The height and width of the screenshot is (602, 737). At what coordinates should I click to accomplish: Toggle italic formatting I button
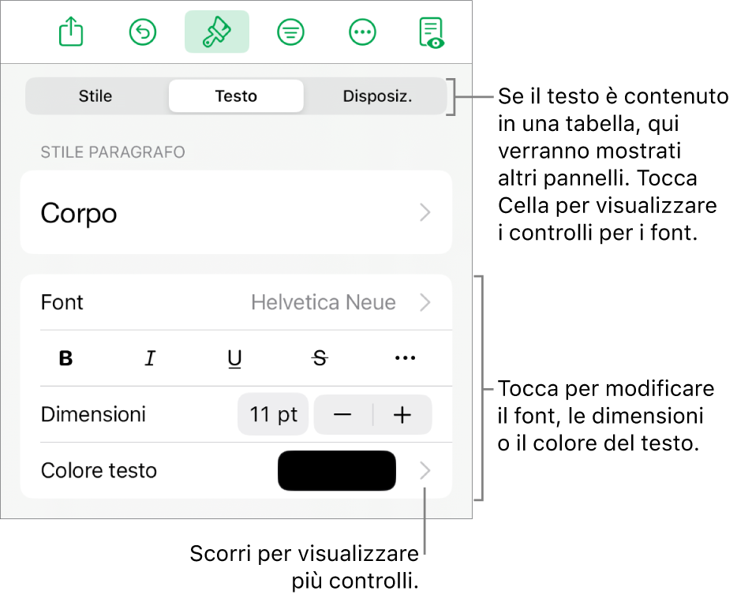150,358
